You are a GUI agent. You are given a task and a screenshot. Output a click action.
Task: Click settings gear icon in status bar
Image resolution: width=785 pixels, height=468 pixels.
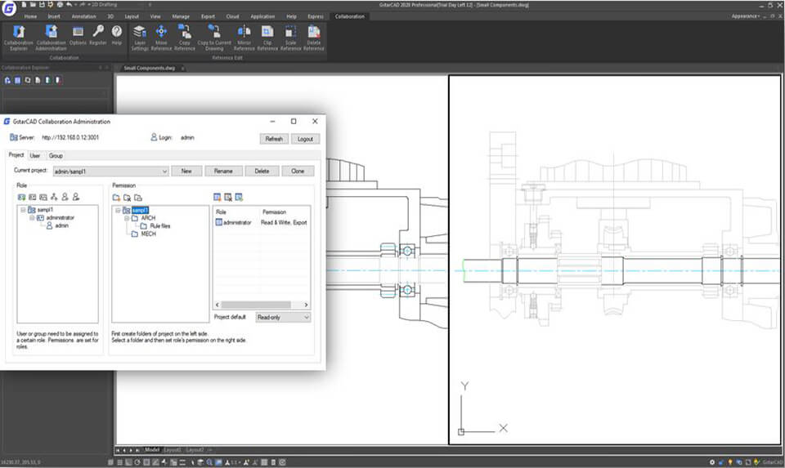pyautogui.click(x=712, y=462)
